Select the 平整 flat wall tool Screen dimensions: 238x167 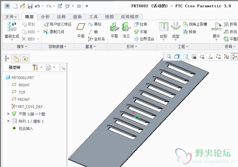click(114, 30)
